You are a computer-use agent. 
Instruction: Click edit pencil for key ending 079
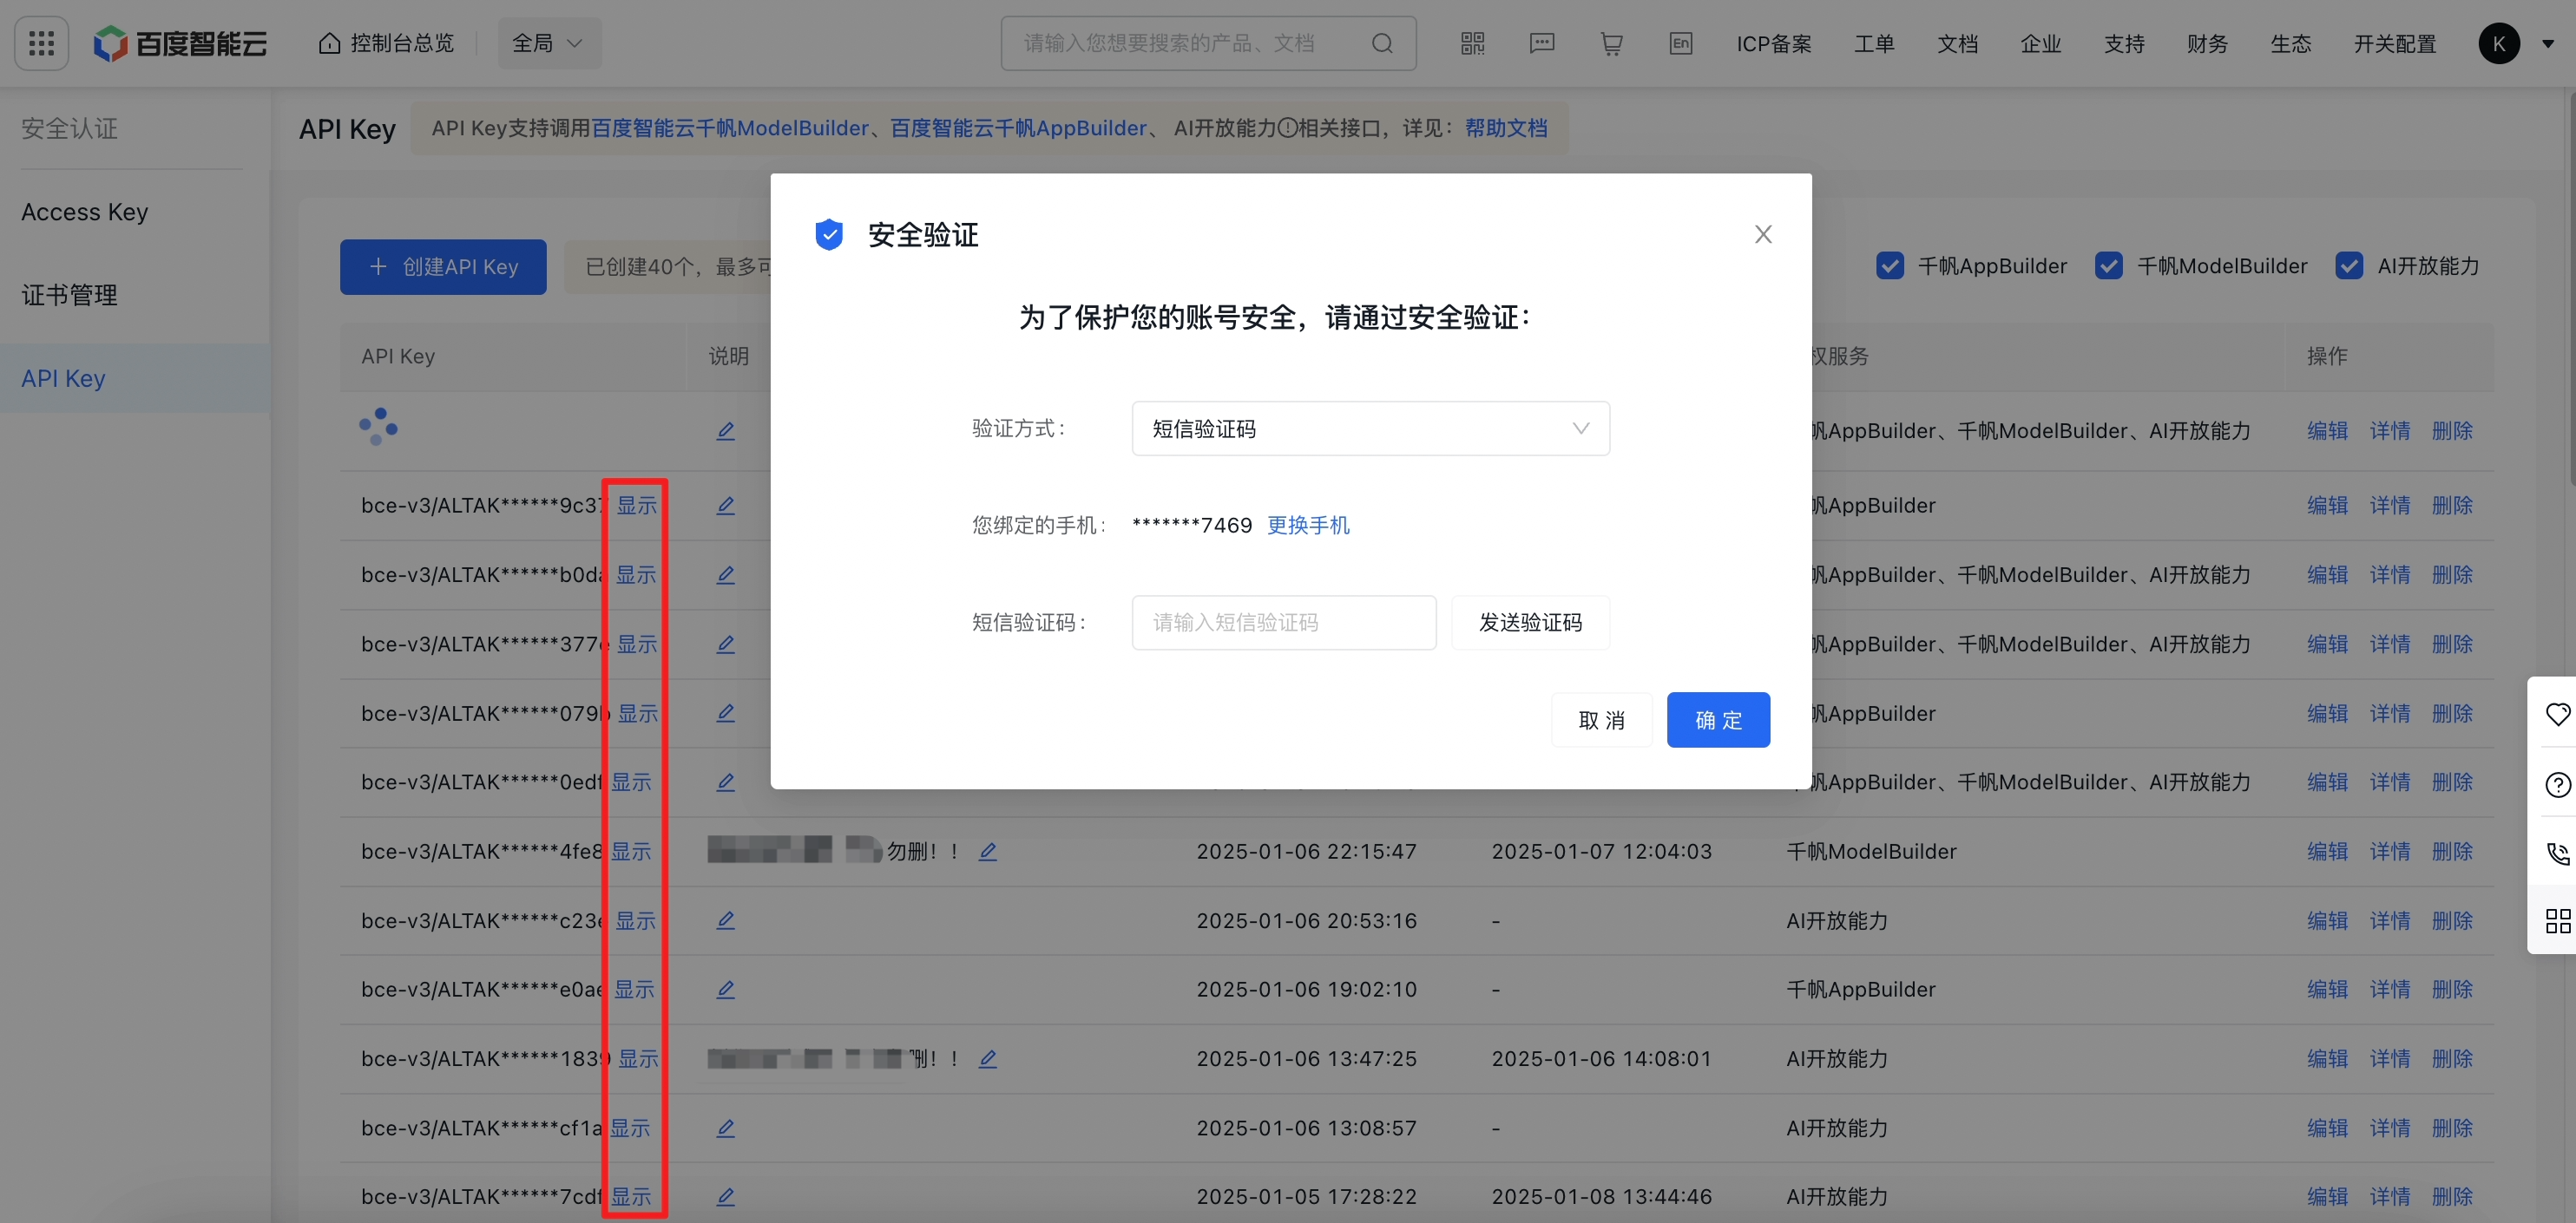(726, 713)
